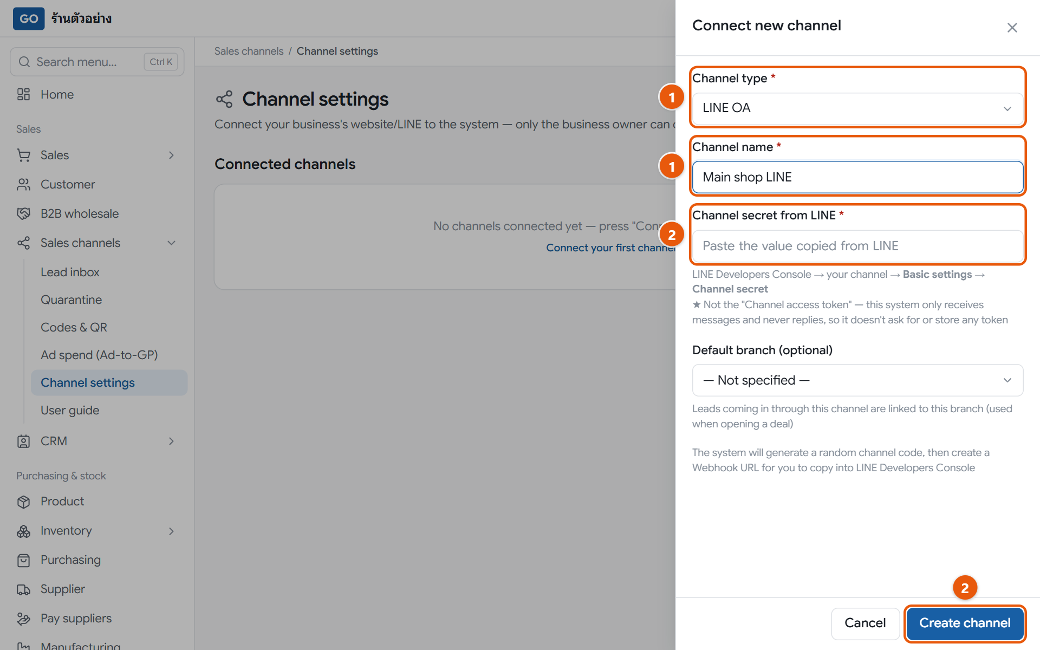1040x650 pixels.
Task: Open the User guide menu item
Action: pos(109,410)
